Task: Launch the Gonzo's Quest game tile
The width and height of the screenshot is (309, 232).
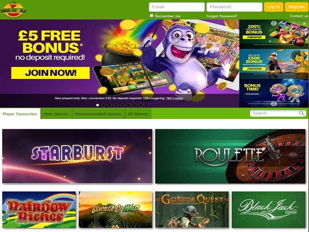Action: pyautogui.click(x=192, y=210)
